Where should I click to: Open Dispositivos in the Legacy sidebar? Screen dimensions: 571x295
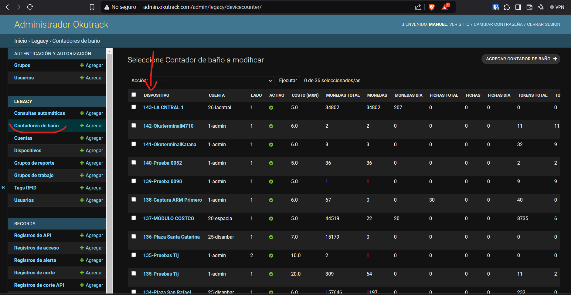28,150
